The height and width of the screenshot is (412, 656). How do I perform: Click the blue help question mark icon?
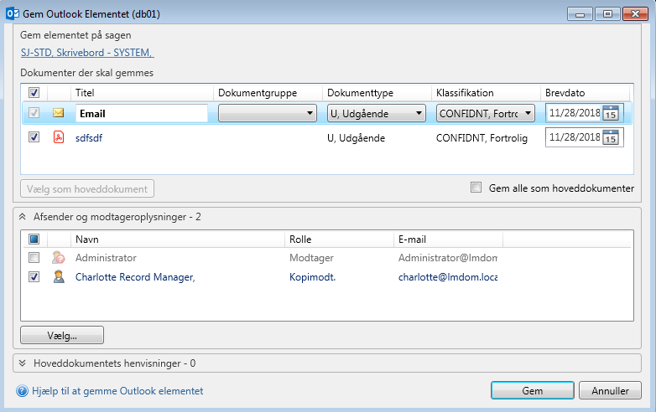click(x=23, y=391)
